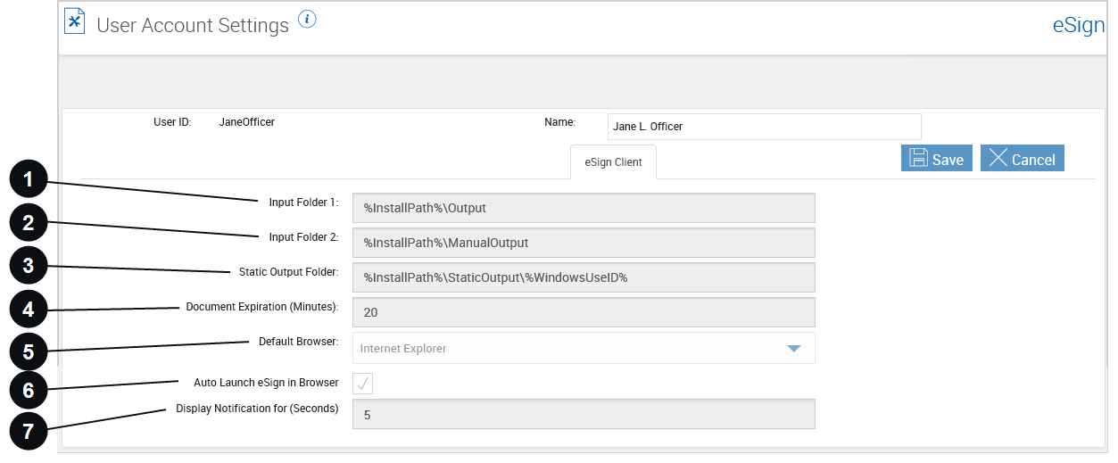The width and height of the screenshot is (1118, 463).
Task: Toggle Auto Launch eSign in Browser checkbox
Action: pos(363,384)
